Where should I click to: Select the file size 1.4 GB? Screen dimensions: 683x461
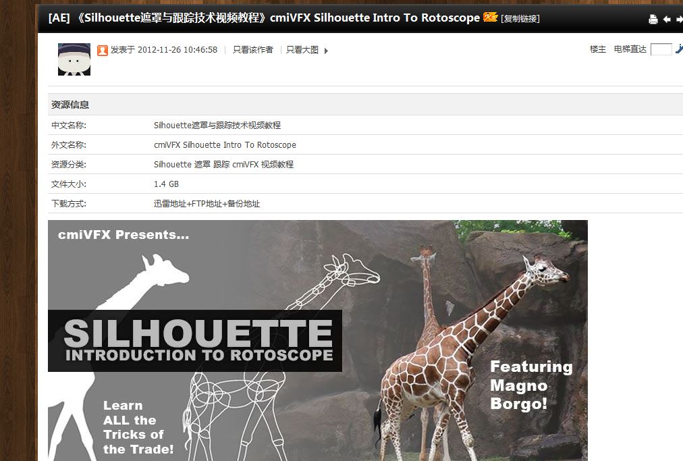click(167, 184)
